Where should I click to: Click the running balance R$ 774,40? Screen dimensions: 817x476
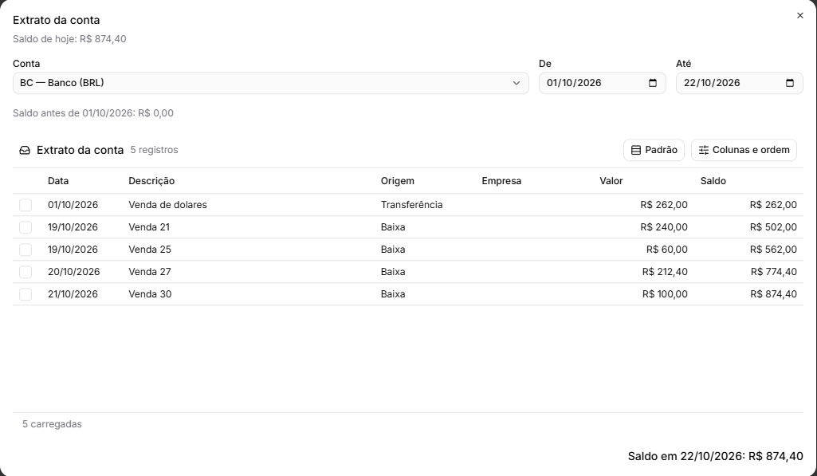(x=774, y=272)
